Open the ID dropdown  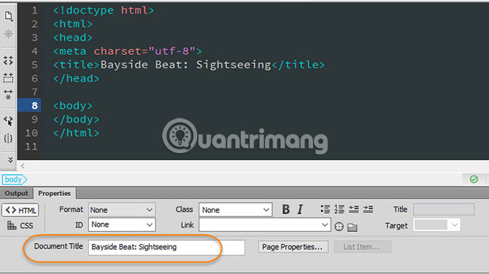click(122, 224)
